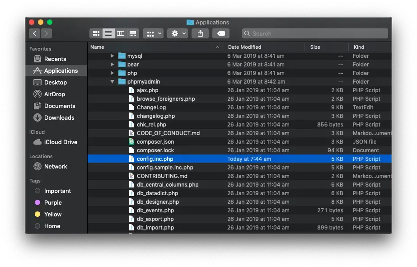Screen dimensions: 417x267
Task: Expand the php folder disclosure triangle
Action: pos(112,73)
